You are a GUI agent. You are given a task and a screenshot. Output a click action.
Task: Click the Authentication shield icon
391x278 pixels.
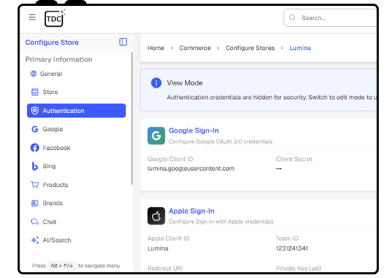(35, 111)
